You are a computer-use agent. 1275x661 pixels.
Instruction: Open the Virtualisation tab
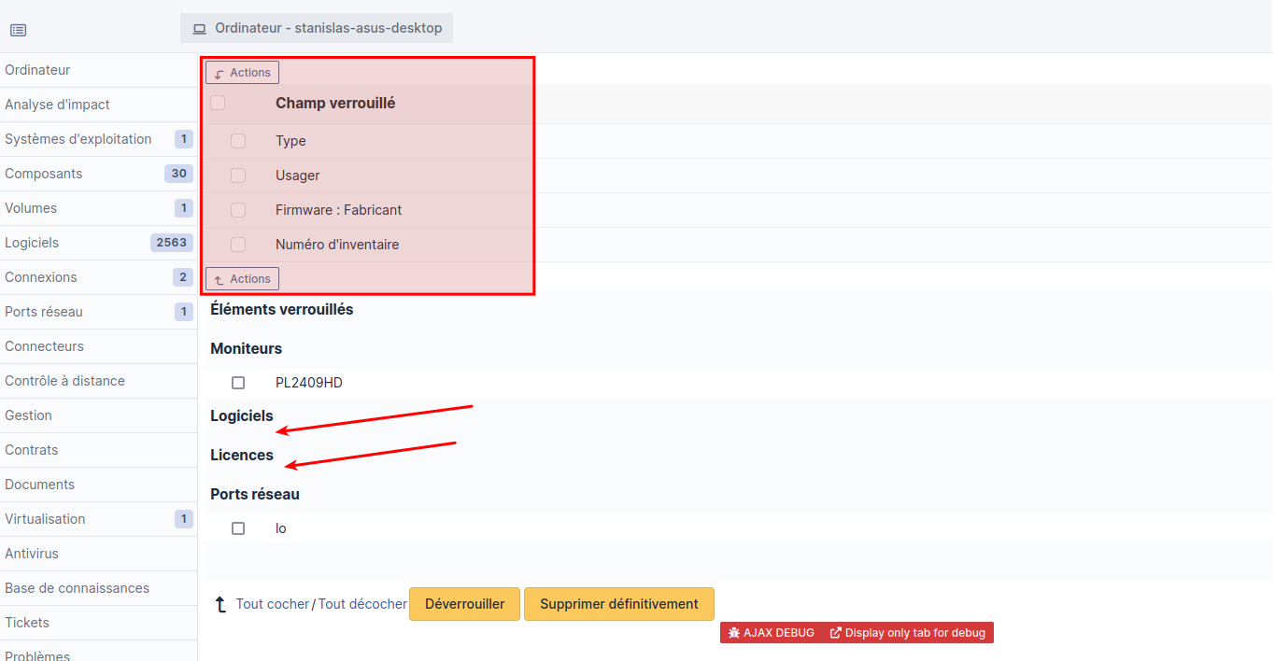pos(98,519)
